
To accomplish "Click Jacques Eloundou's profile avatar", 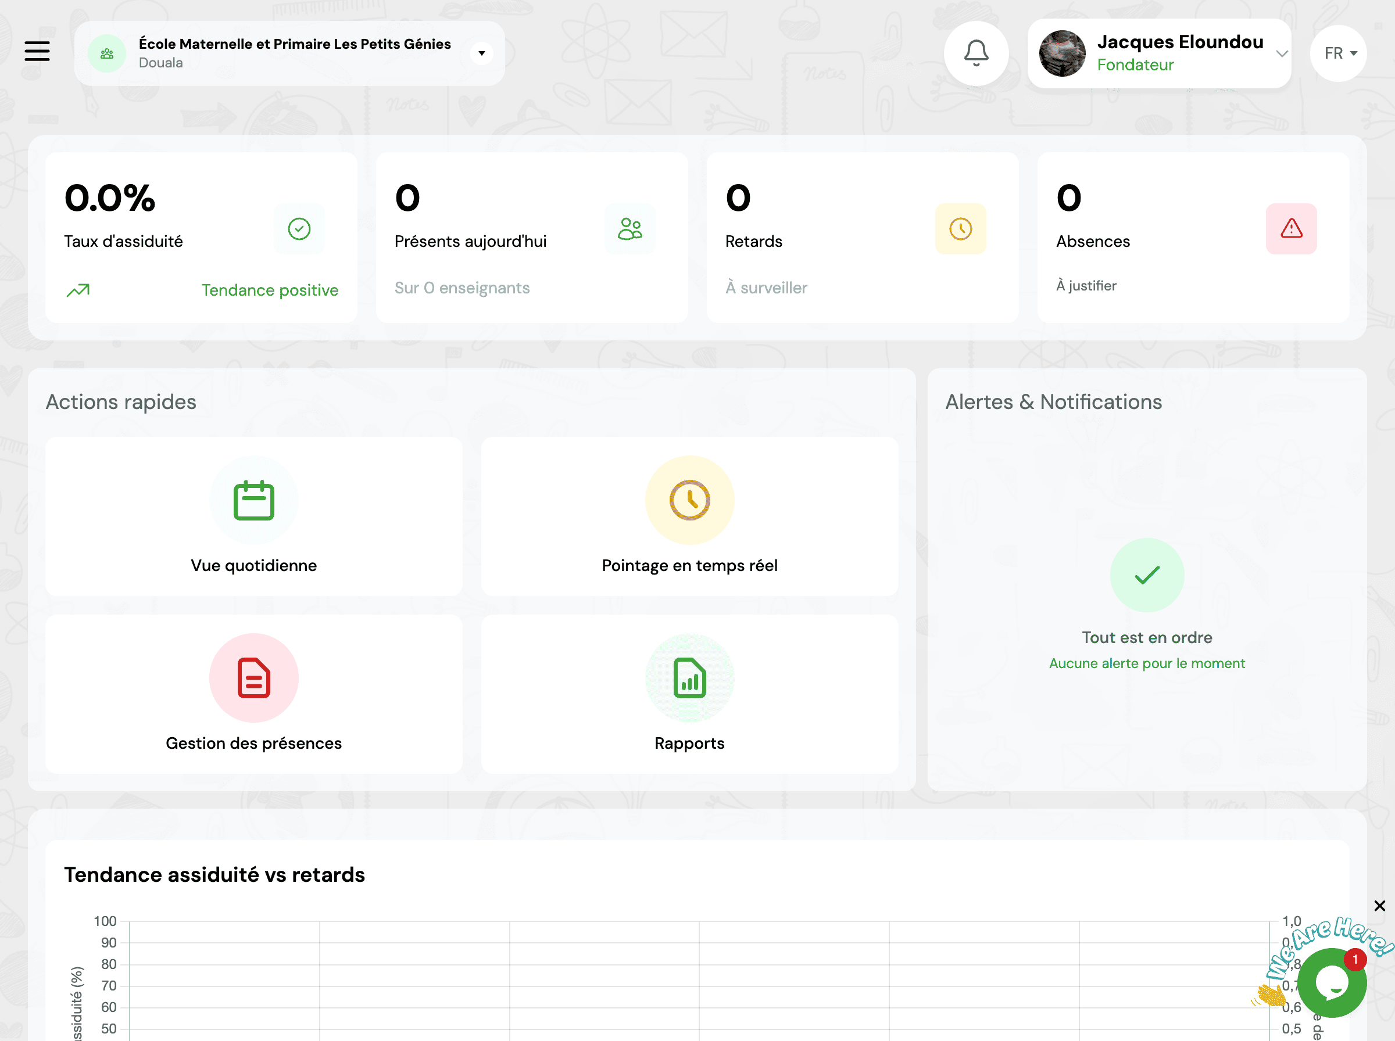I will pos(1062,53).
